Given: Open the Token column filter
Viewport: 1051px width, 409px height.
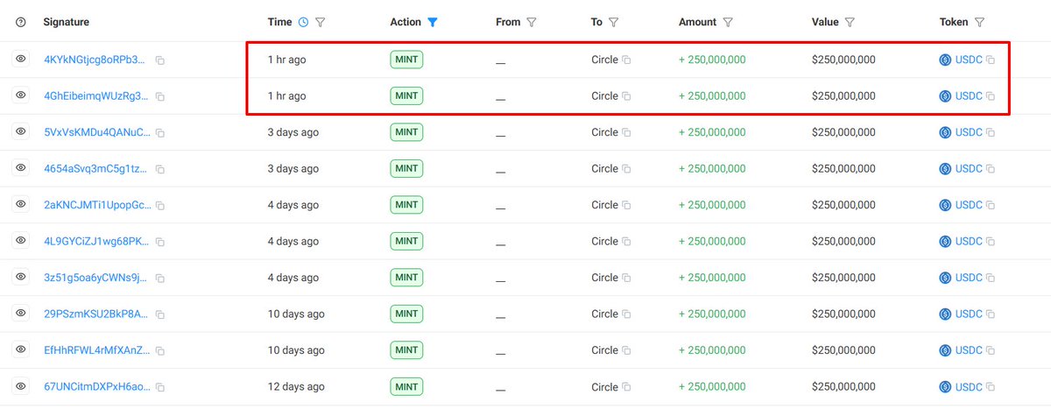Looking at the screenshot, I should pyautogui.click(x=979, y=23).
